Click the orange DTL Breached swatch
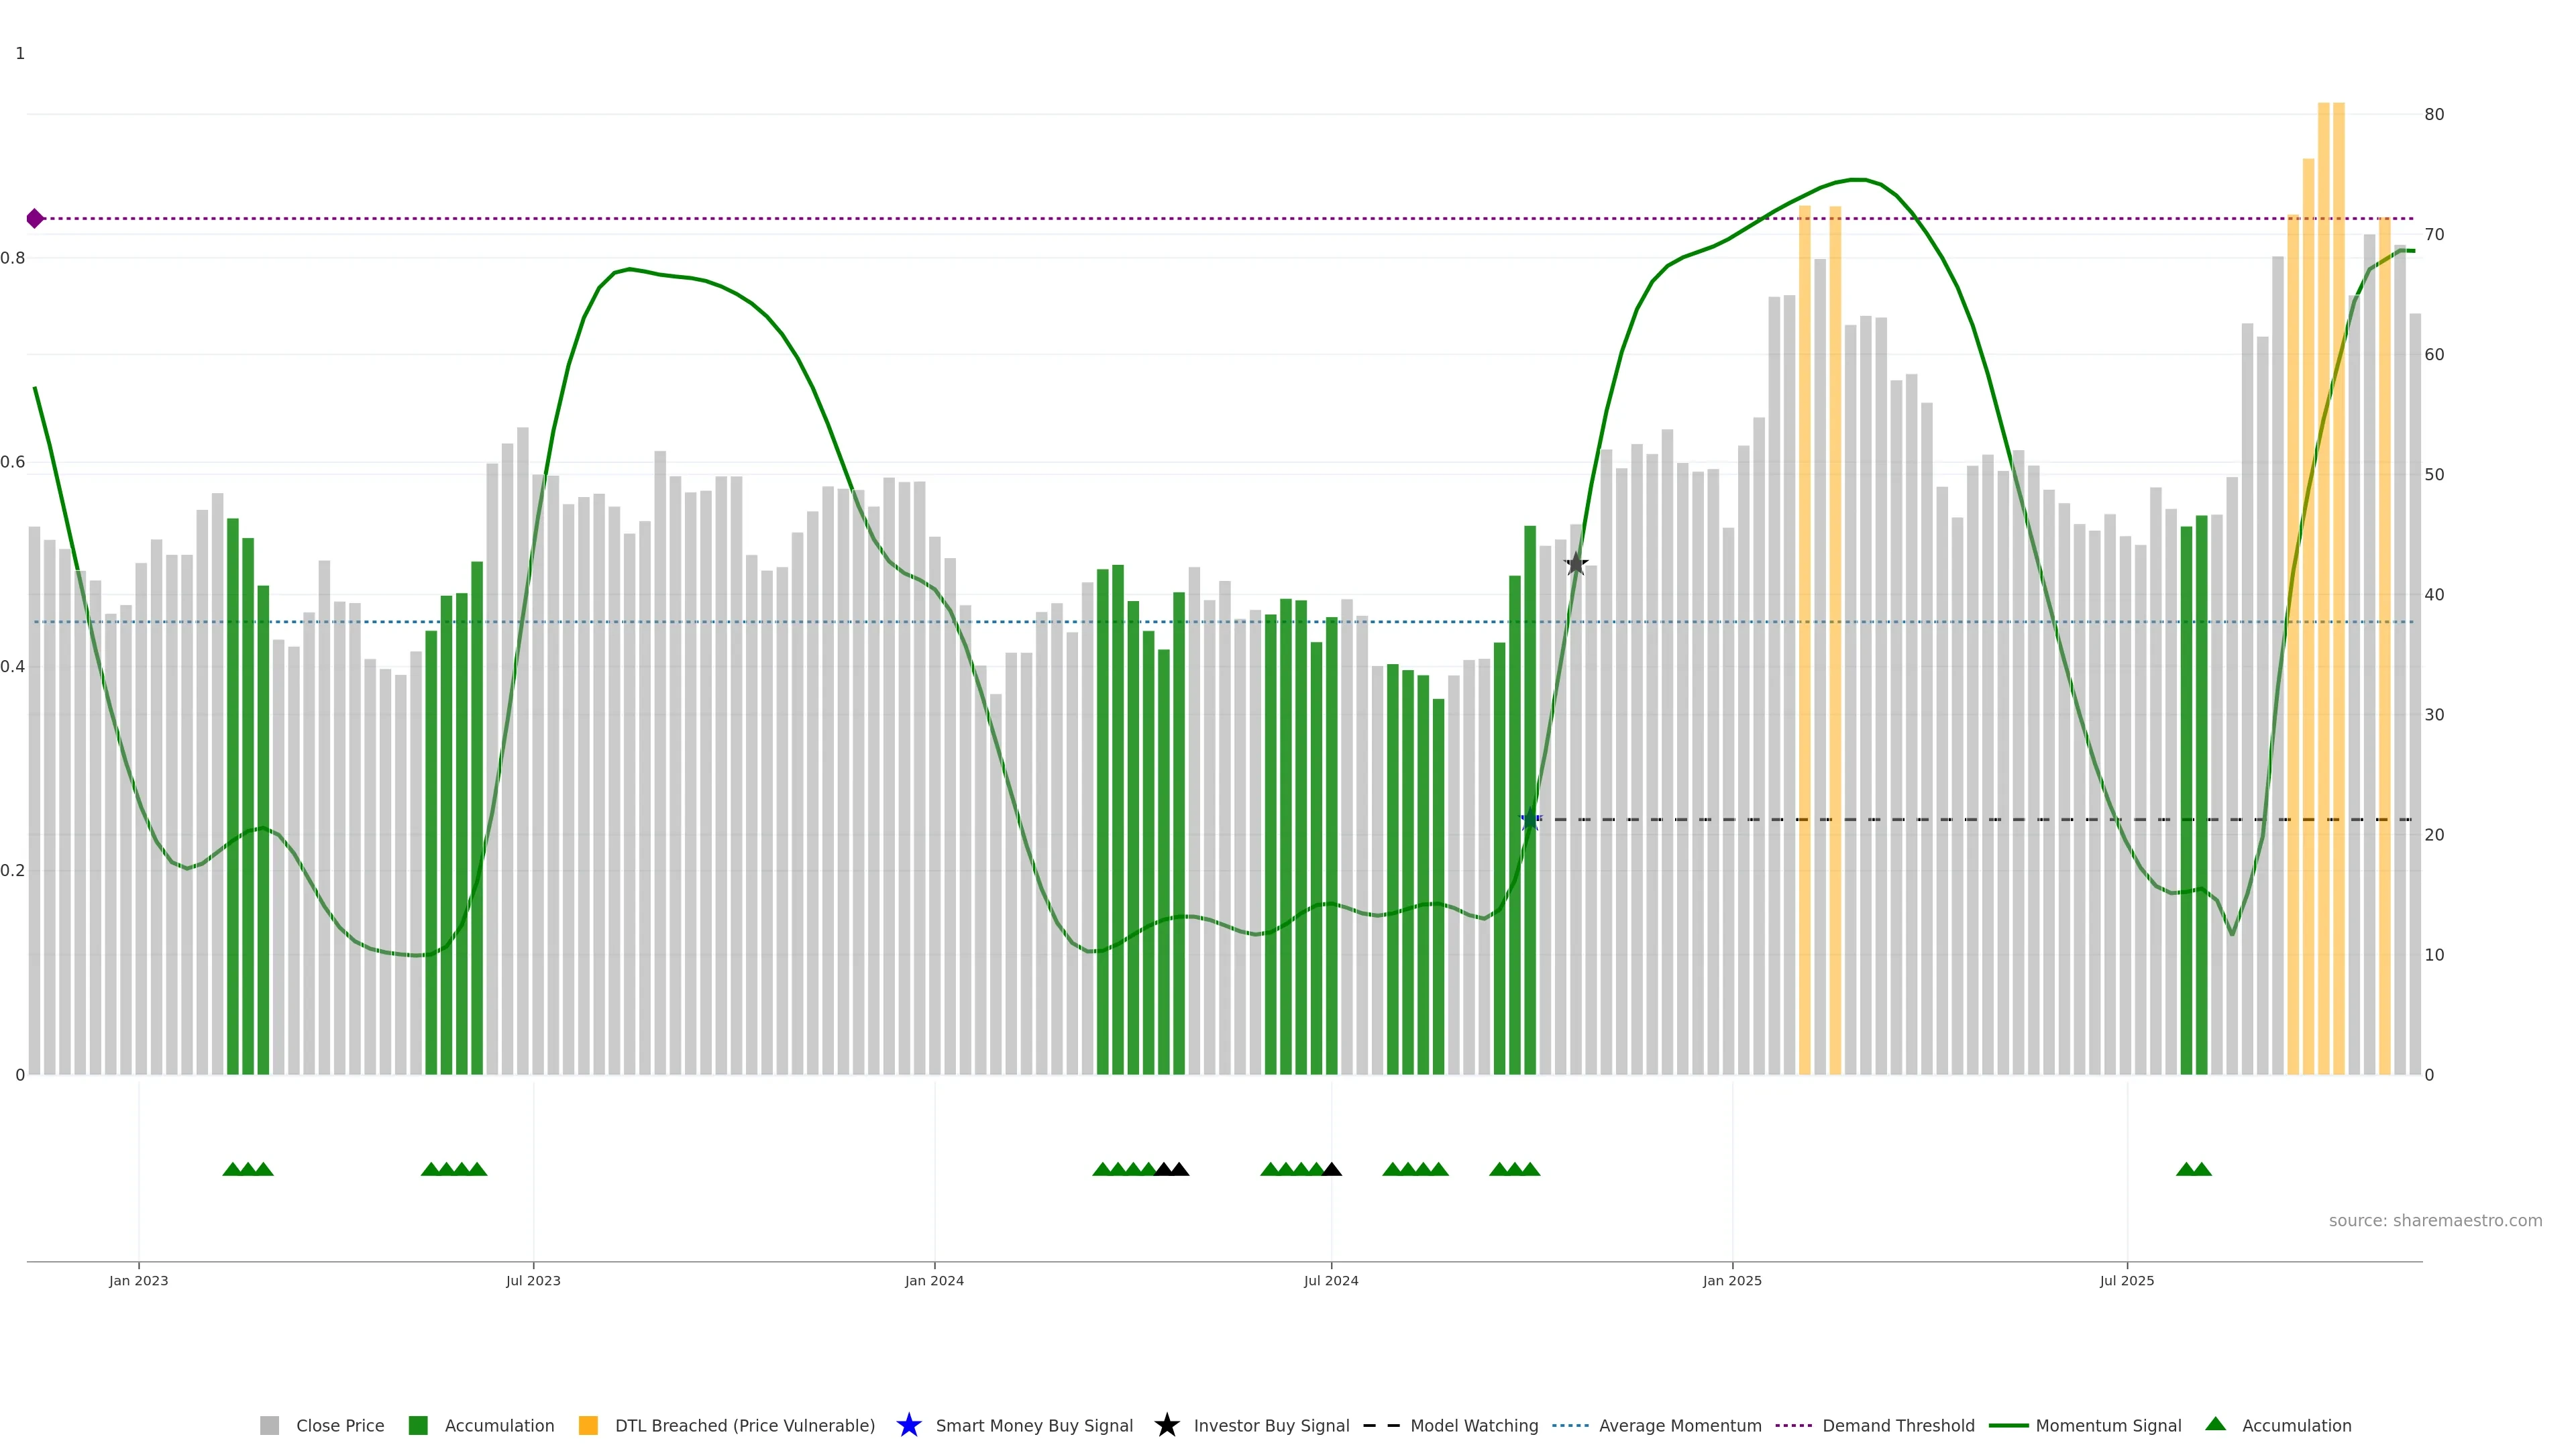 [x=588, y=1425]
